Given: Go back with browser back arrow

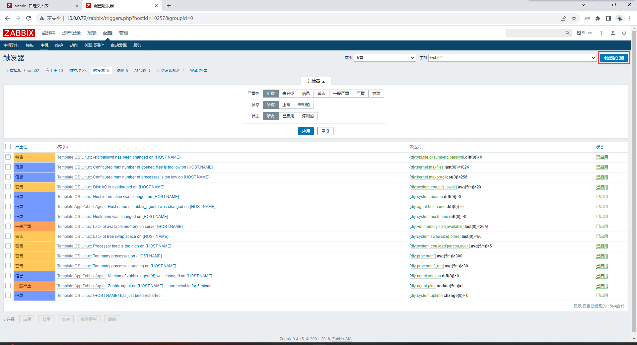Looking at the screenshot, I should pos(7,18).
